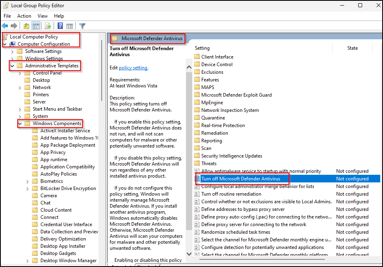This screenshot has width=383, height=267.
Task: Toggle the Show/Hide Console Tree icon
Action: pyautogui.click(x=36, y=26)
